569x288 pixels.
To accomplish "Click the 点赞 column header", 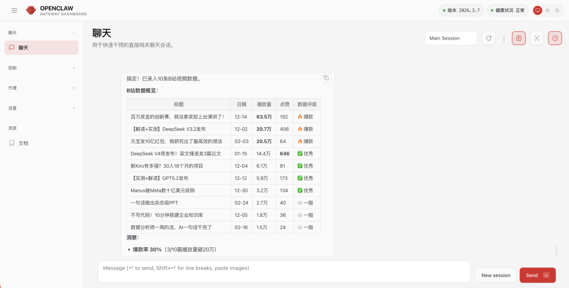I will (284, 104).
